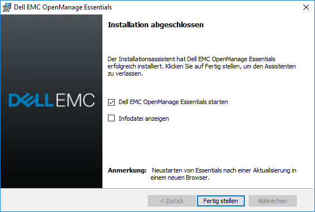Click empty gray footer left of Zurück
Image resolution: width=315 pixels, height=212 pixels.
click(75, 200)
